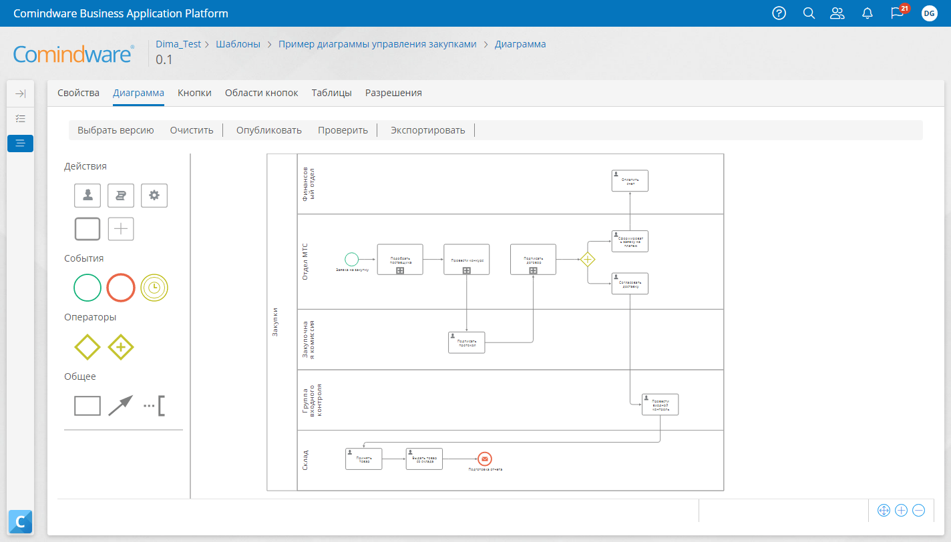Expand the embedded subprocess plus element
This screenshot has height=542, width=951.
click(121, 229)
